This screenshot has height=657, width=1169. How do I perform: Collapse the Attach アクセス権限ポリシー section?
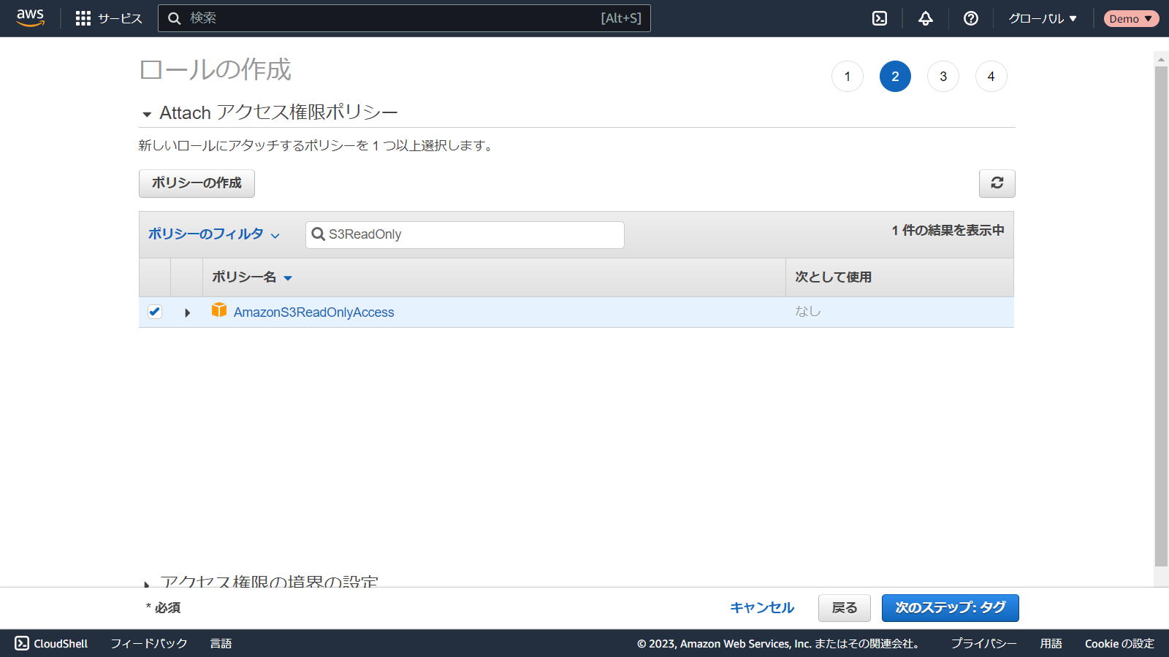point(147,114)
